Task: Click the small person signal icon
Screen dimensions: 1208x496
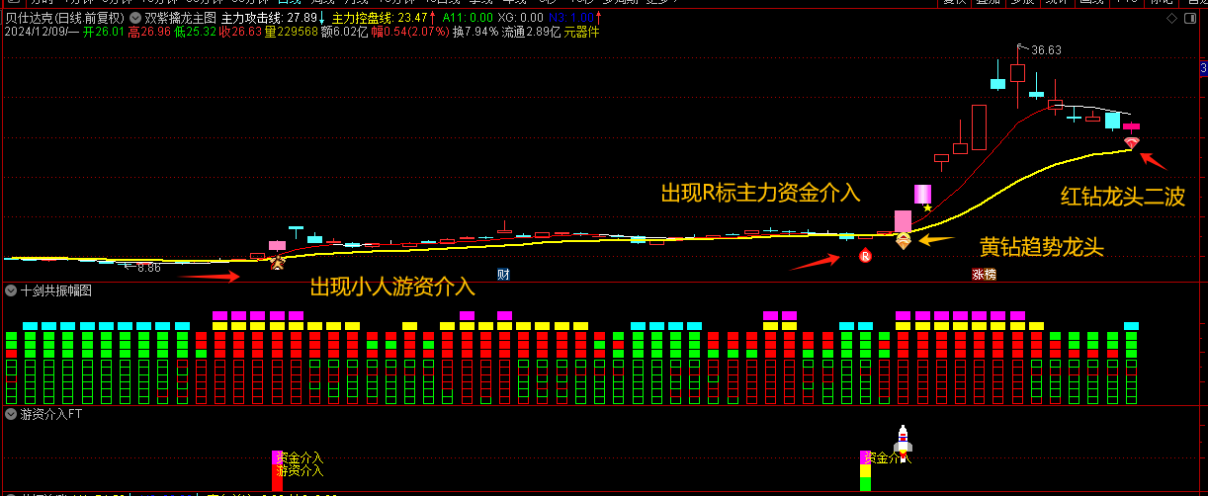Action: point(278,262)
